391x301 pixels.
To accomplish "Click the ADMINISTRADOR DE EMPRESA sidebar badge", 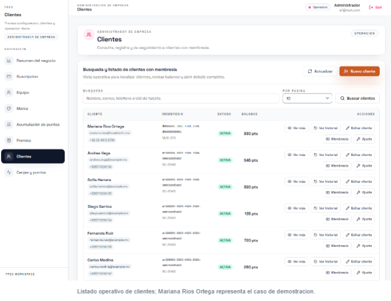I will click(31, 37).
